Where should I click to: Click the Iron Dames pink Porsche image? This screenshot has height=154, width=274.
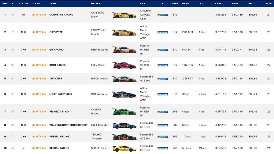pos(124,65)
